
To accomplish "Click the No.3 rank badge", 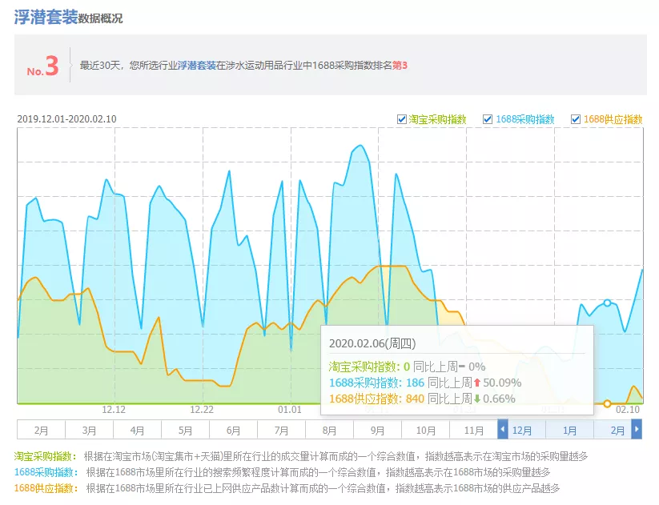I will point(42,66).
